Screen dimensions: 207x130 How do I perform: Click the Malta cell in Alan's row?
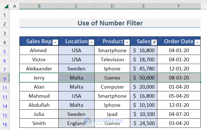click(76, 87)
